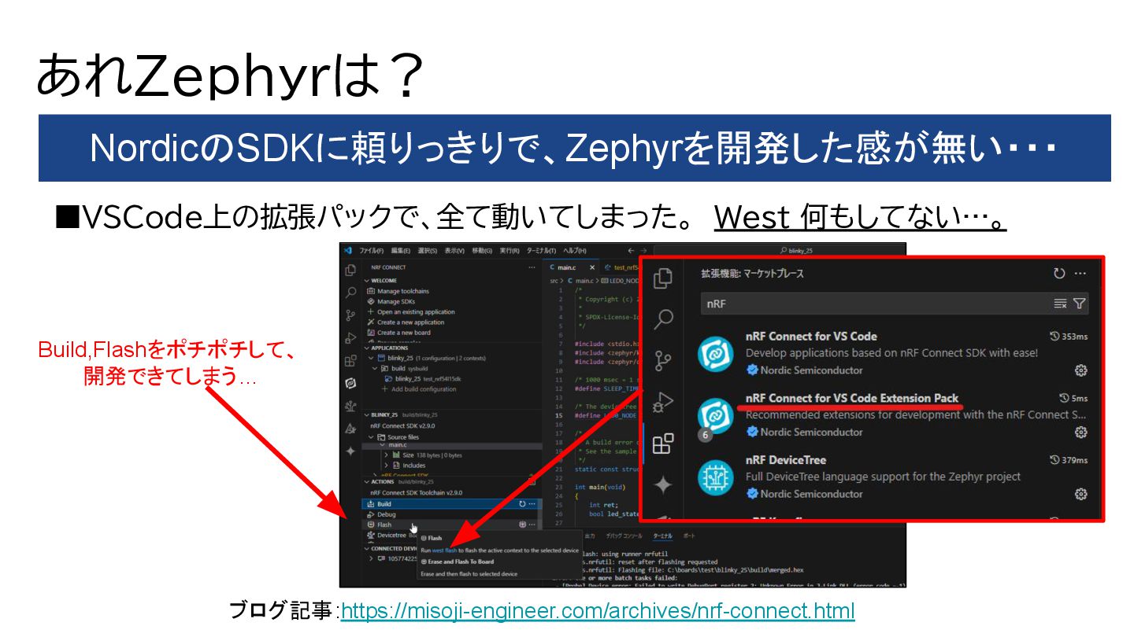1134x637 pixels.
Task: Open the Explorer icon in the main VS Code activity bar
Action: point(350,271)
